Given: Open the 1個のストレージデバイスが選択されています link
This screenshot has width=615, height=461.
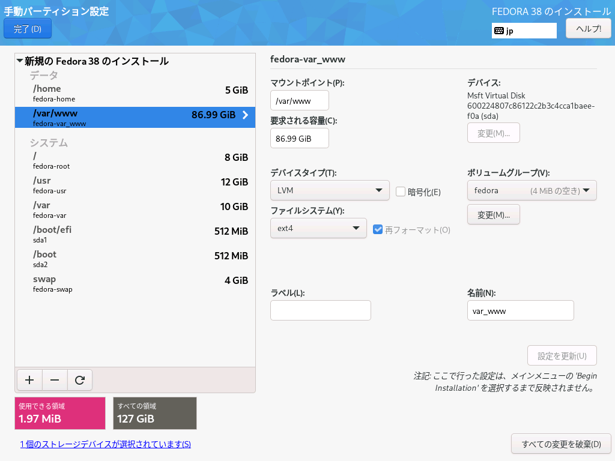Looking at the screenshot, I should [x=106, y=444].
